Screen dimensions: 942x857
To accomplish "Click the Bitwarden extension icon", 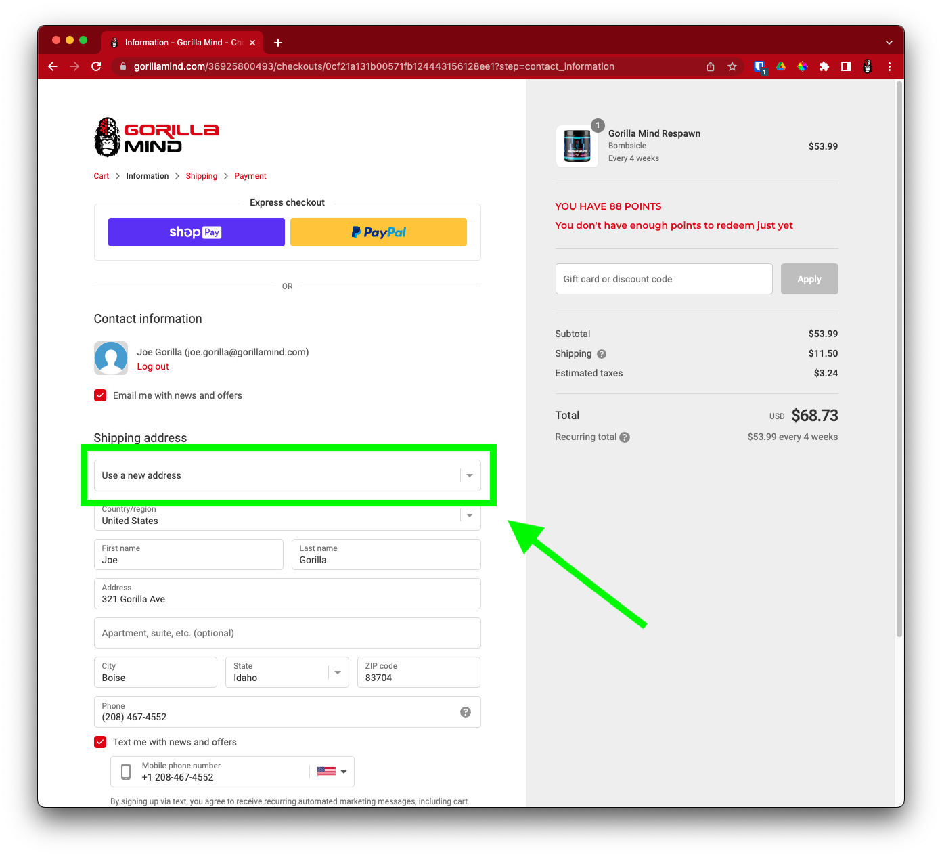I will (x=759, y=66).
